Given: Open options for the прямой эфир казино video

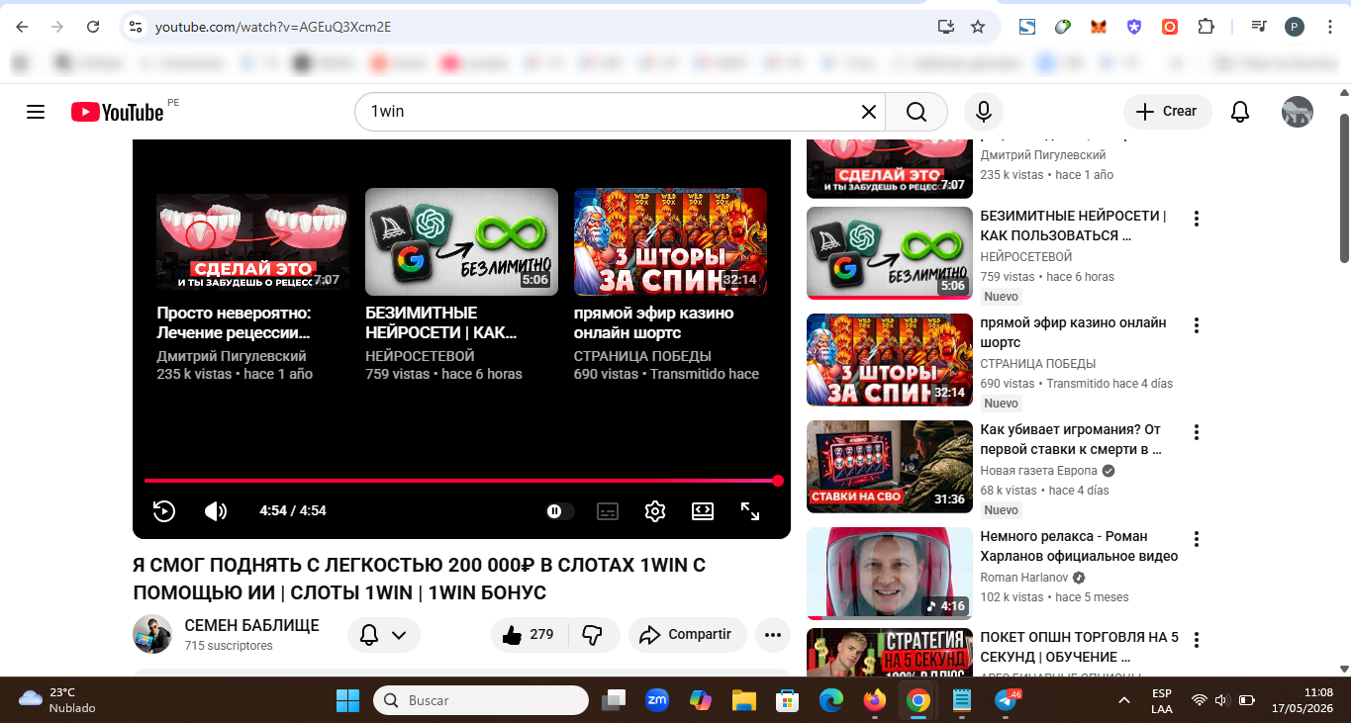Looking at the screenshot, I should (x=1196, y=325).
